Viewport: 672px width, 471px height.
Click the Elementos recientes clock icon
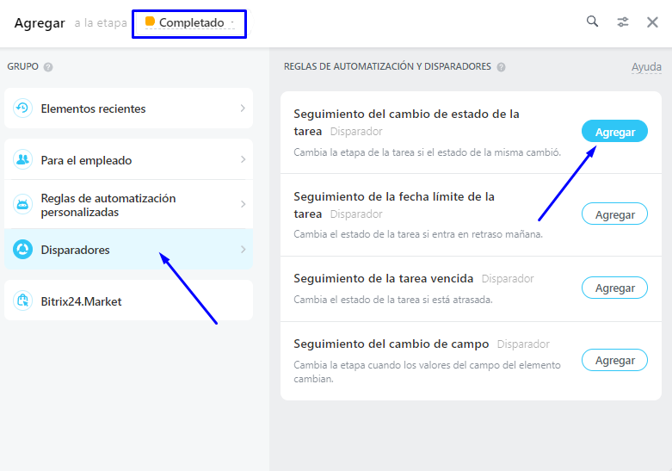22,108
